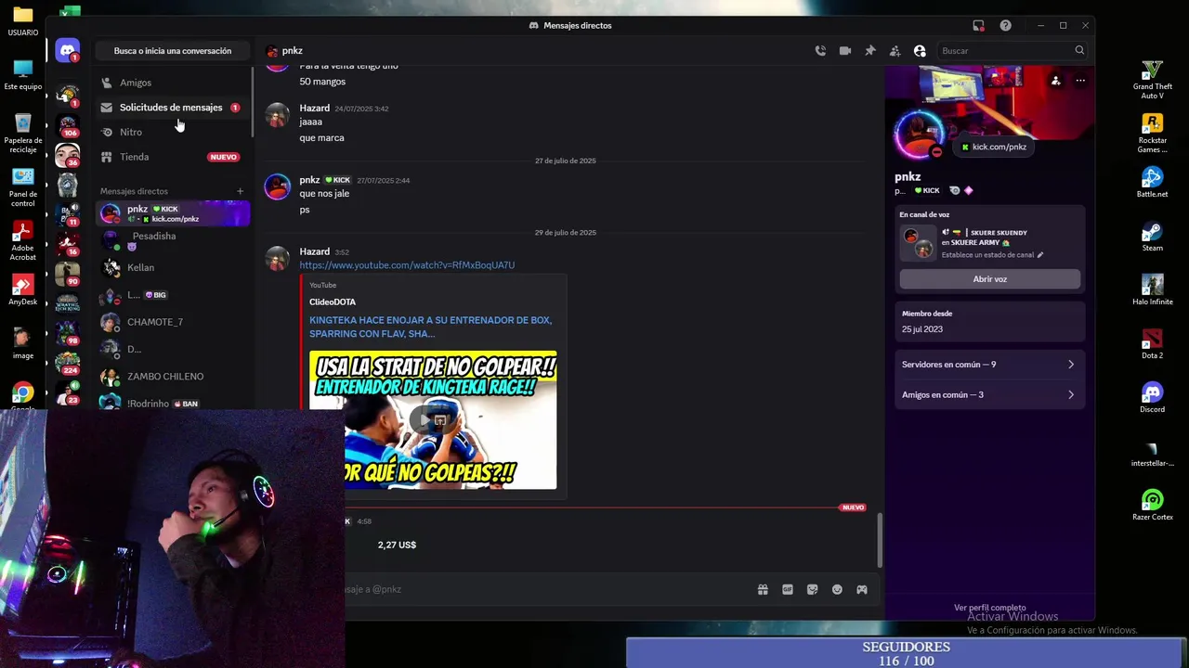The height and width of the screenshot is (668, 1189).
Task: Expand Amigos en común — 3
Action: click(989, 395)
